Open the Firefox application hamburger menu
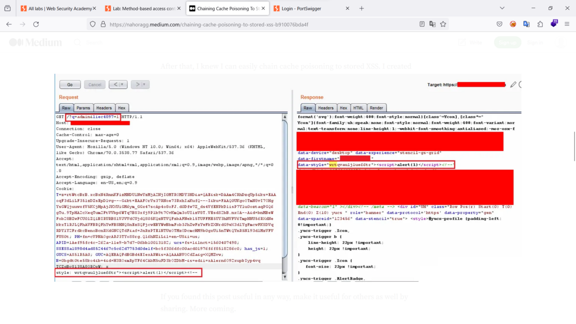Viewport: 576px width, 324px height. (x=567, y=24)
